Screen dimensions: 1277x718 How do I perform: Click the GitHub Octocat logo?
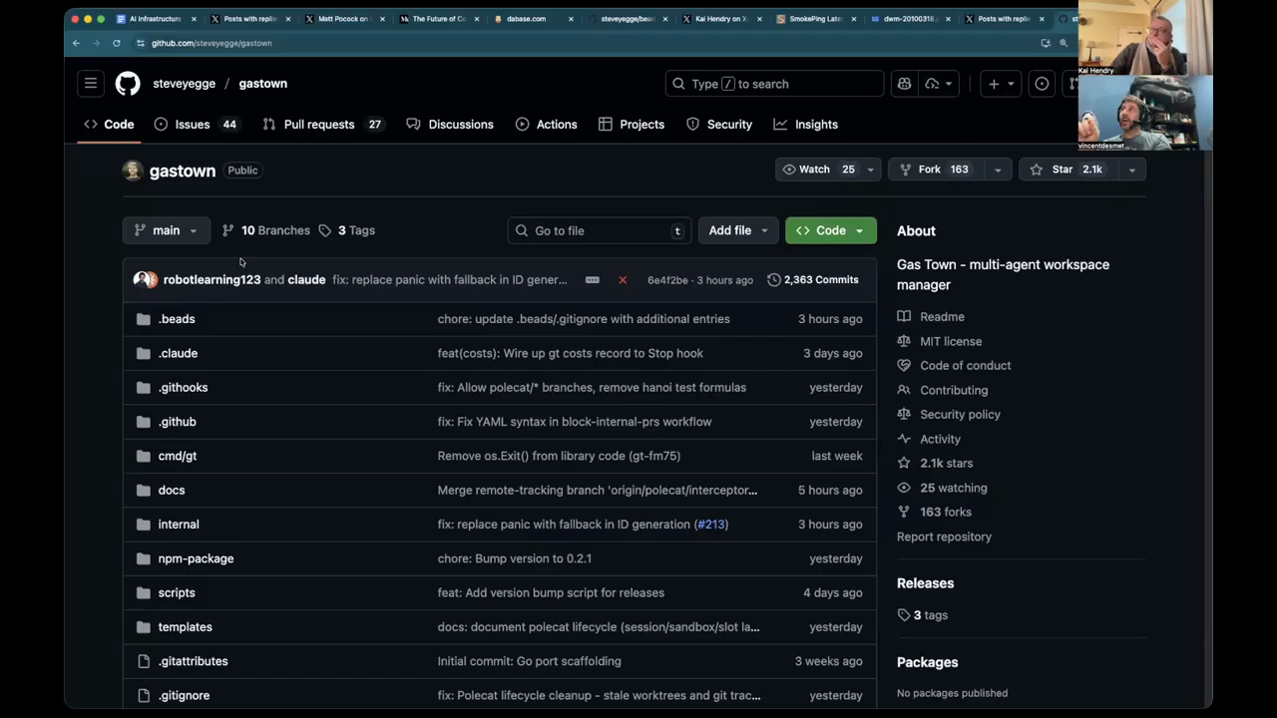[x=128, y=84]
